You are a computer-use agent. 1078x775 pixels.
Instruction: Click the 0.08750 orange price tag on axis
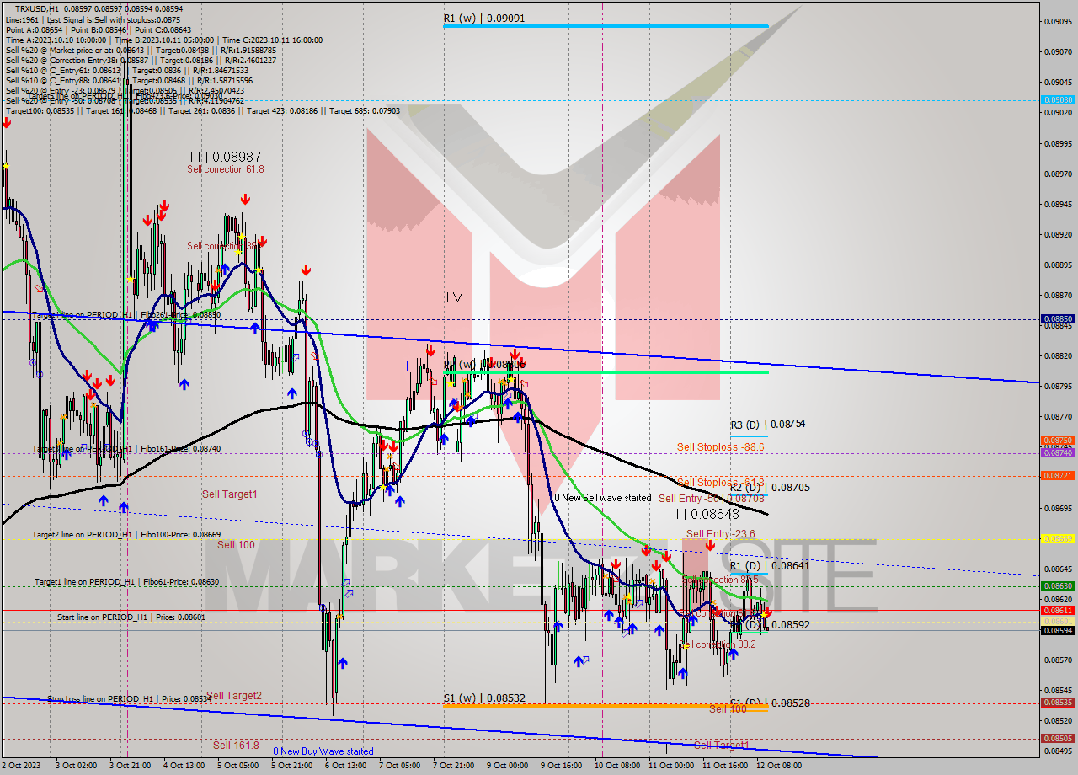(1058, 441)
